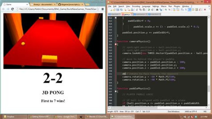Open the Search menu
The width and height of the screenshot is (212, 119).
[121, 6]
